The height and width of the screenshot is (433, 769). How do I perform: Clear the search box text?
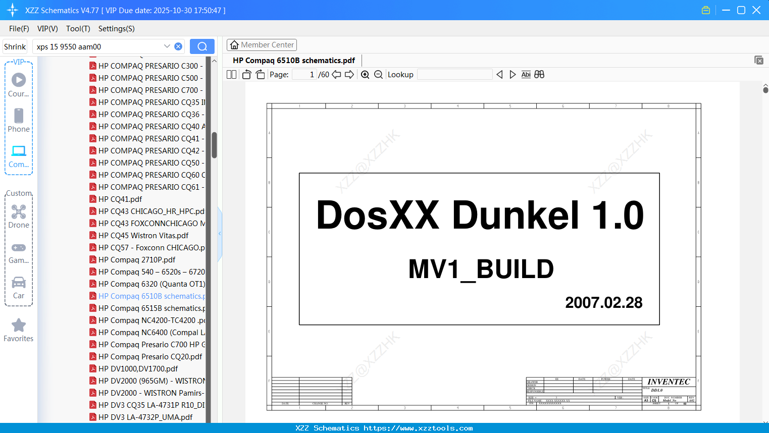point(178,46)
